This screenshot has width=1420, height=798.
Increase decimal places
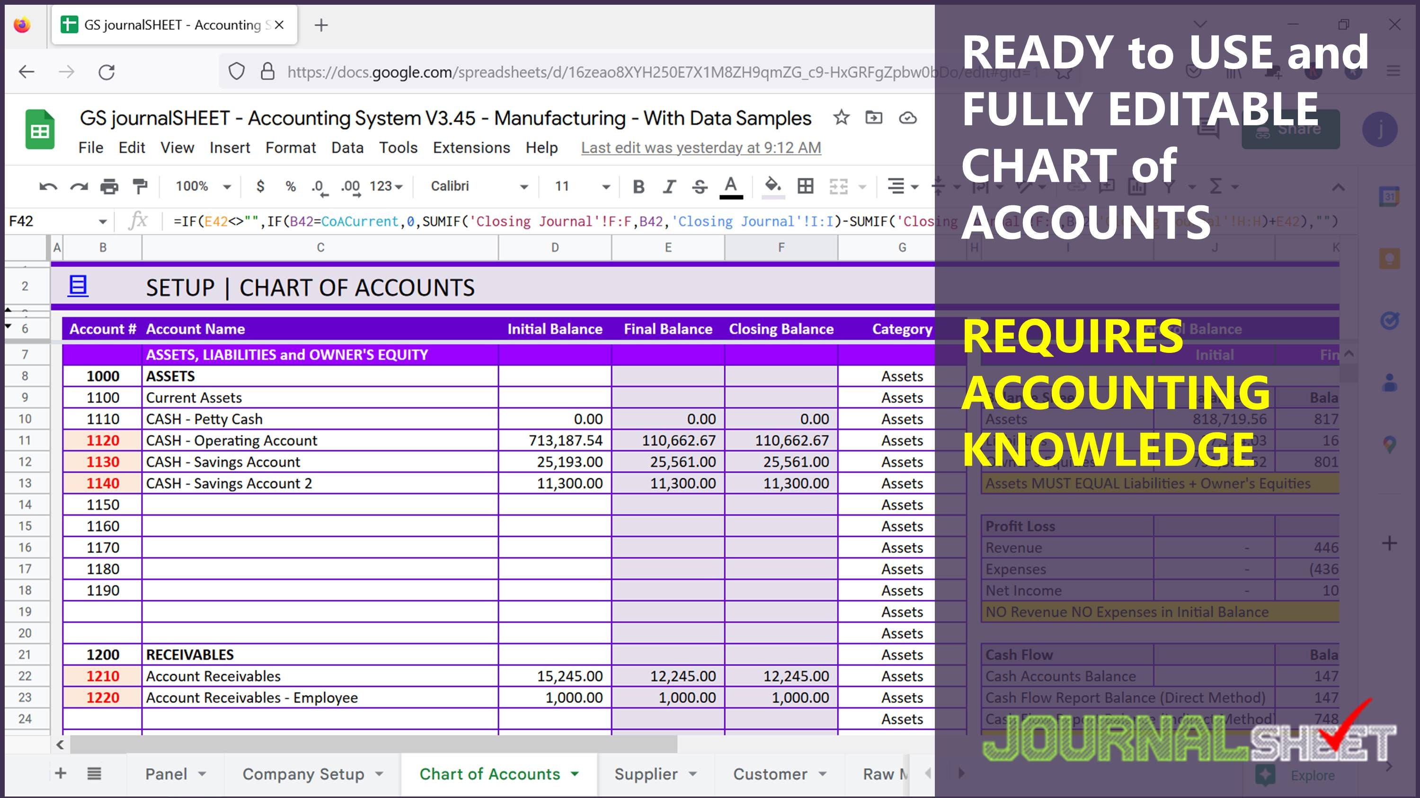pos(351,187)
